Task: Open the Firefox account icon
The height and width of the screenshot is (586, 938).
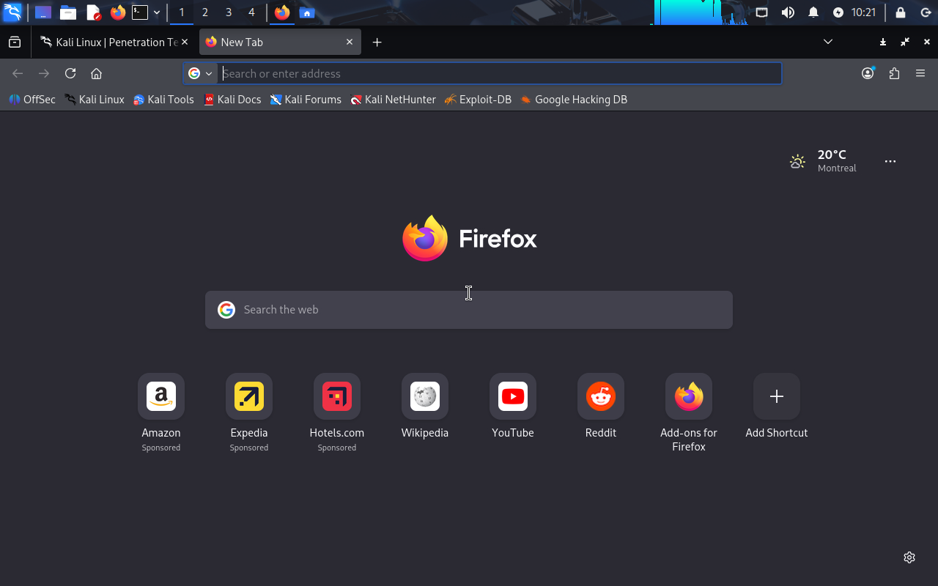Action: tap(868, 73)
